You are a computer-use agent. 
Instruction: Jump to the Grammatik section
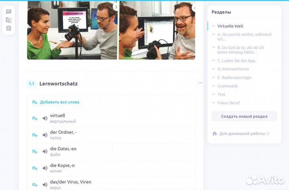click(x=228, y=86)
